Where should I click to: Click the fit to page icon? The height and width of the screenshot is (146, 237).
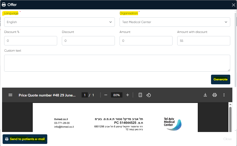click(140, 95)
